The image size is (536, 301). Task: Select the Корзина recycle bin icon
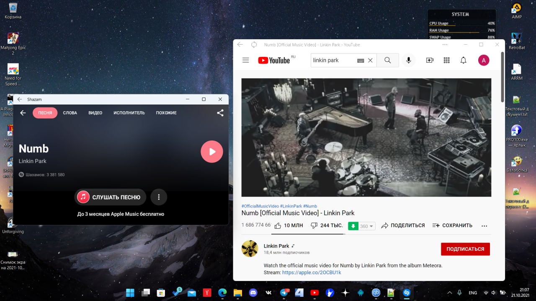[x=13, y=10]
